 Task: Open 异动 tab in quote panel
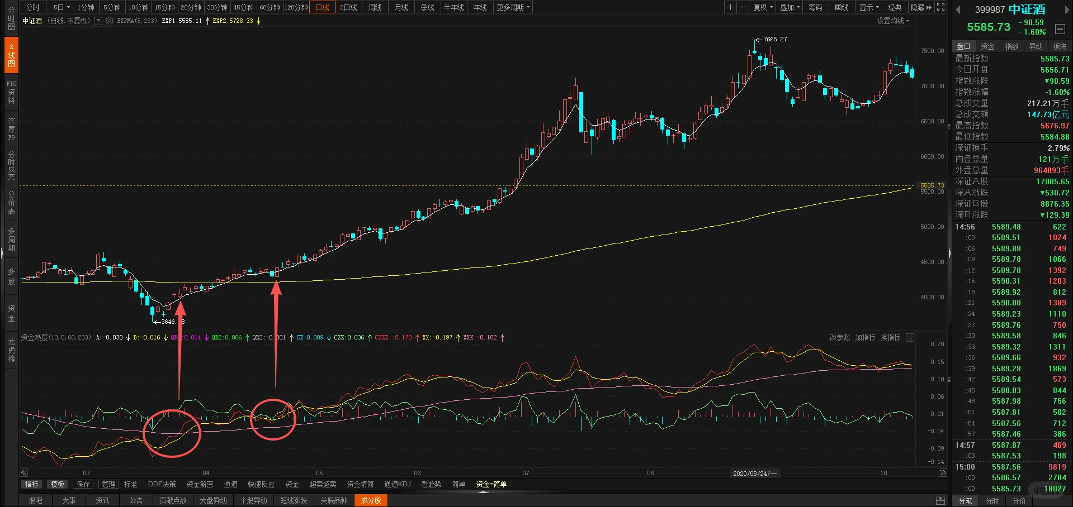coord(1036,46)
